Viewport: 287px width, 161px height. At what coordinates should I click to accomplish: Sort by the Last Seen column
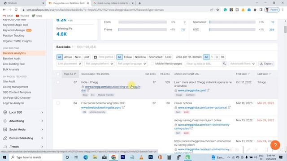(270, 74)
